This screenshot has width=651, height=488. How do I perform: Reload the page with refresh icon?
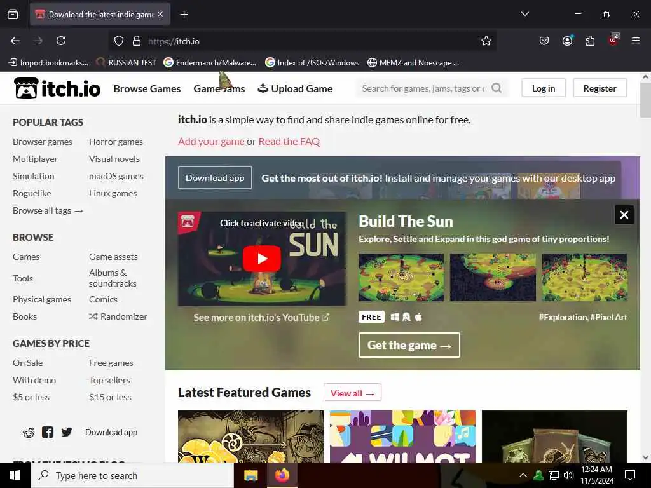(x=61, y=41)
